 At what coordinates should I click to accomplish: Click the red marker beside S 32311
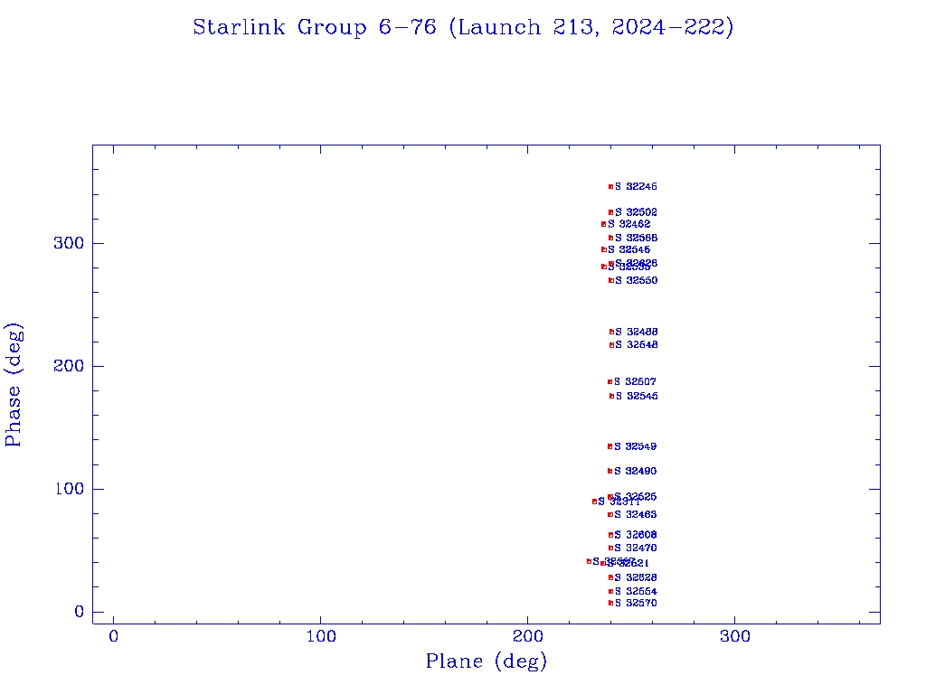point(594,502)
